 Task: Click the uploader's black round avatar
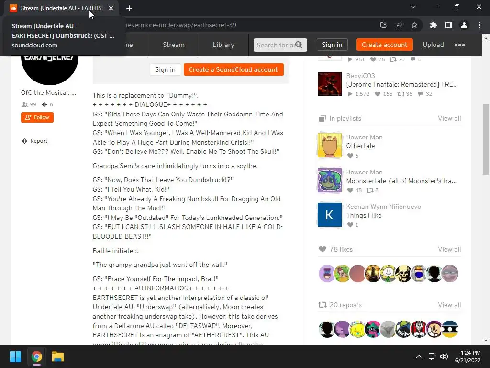tap(49, 69)
